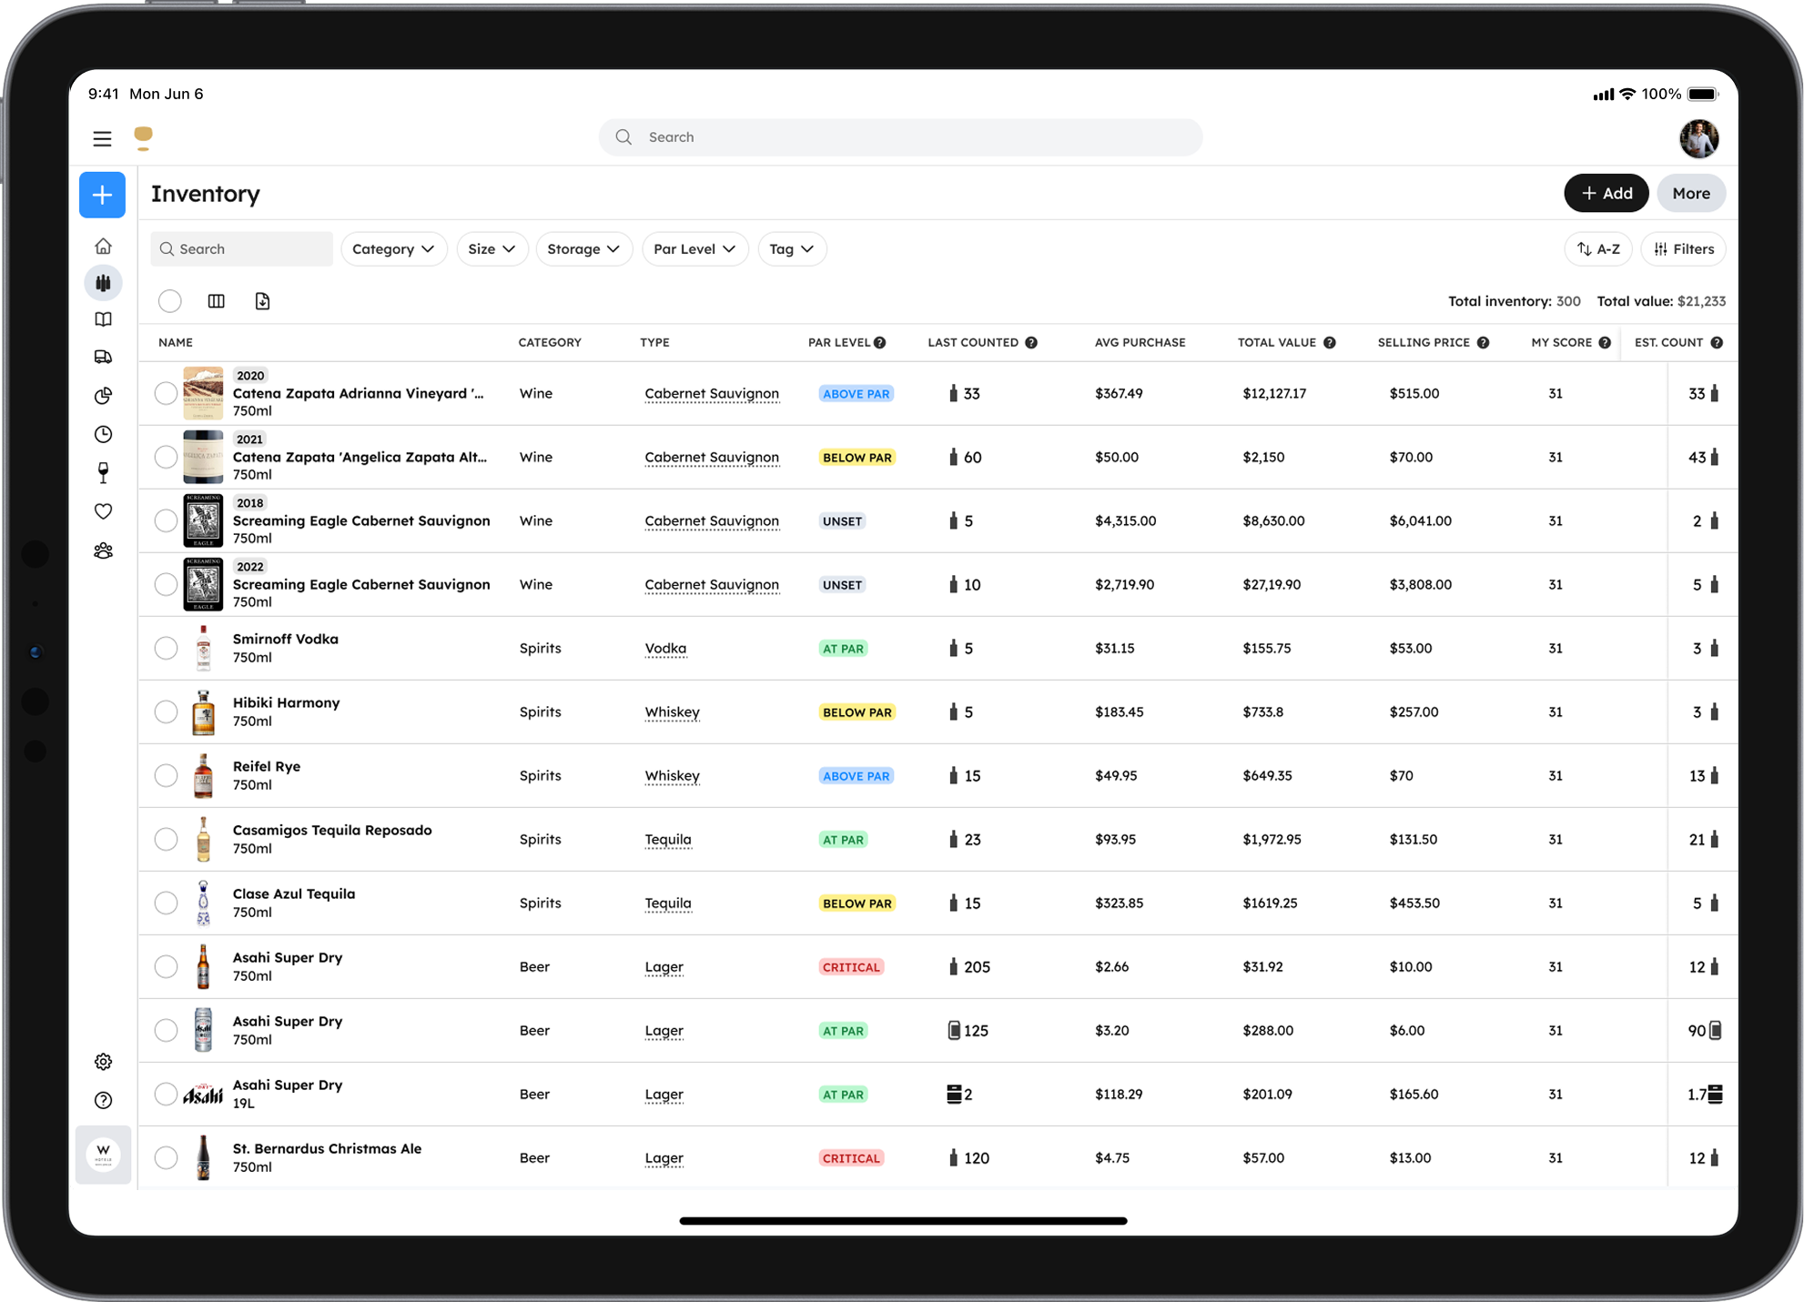Click Selling Price help info icon
Viewport: 1804px width, 1302px height.
tap(1484, 343)
